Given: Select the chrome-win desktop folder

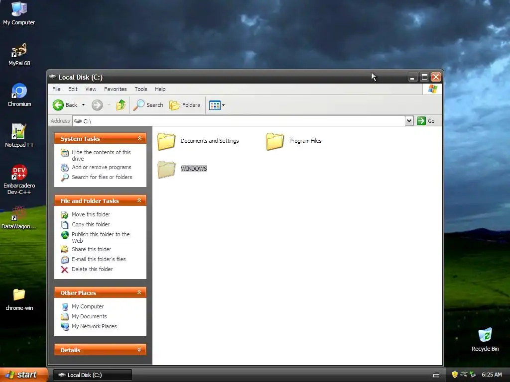Looking at the screenshot, I should click(19, 299).
